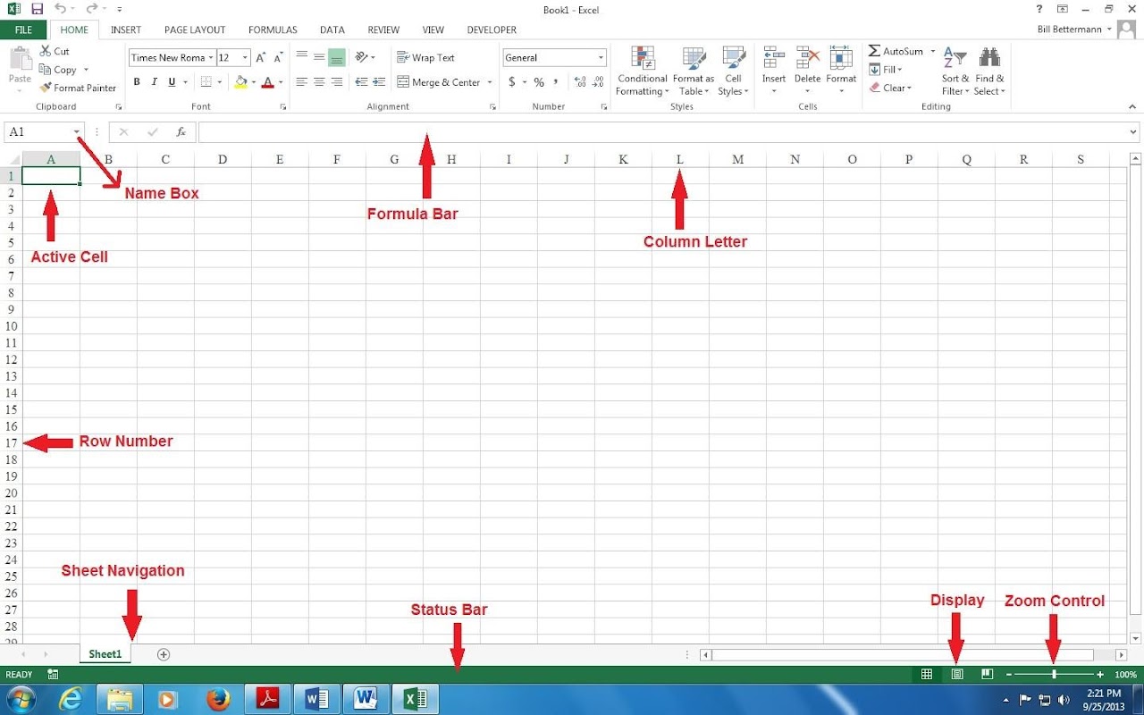Decrease the font size
The height and width of the screenshot is (715, 1144).
click(x=279, y=58)
